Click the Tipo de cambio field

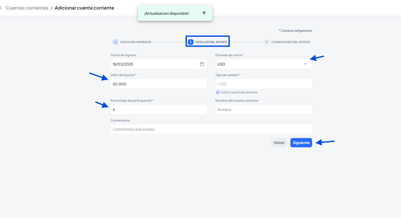[264, 84]
